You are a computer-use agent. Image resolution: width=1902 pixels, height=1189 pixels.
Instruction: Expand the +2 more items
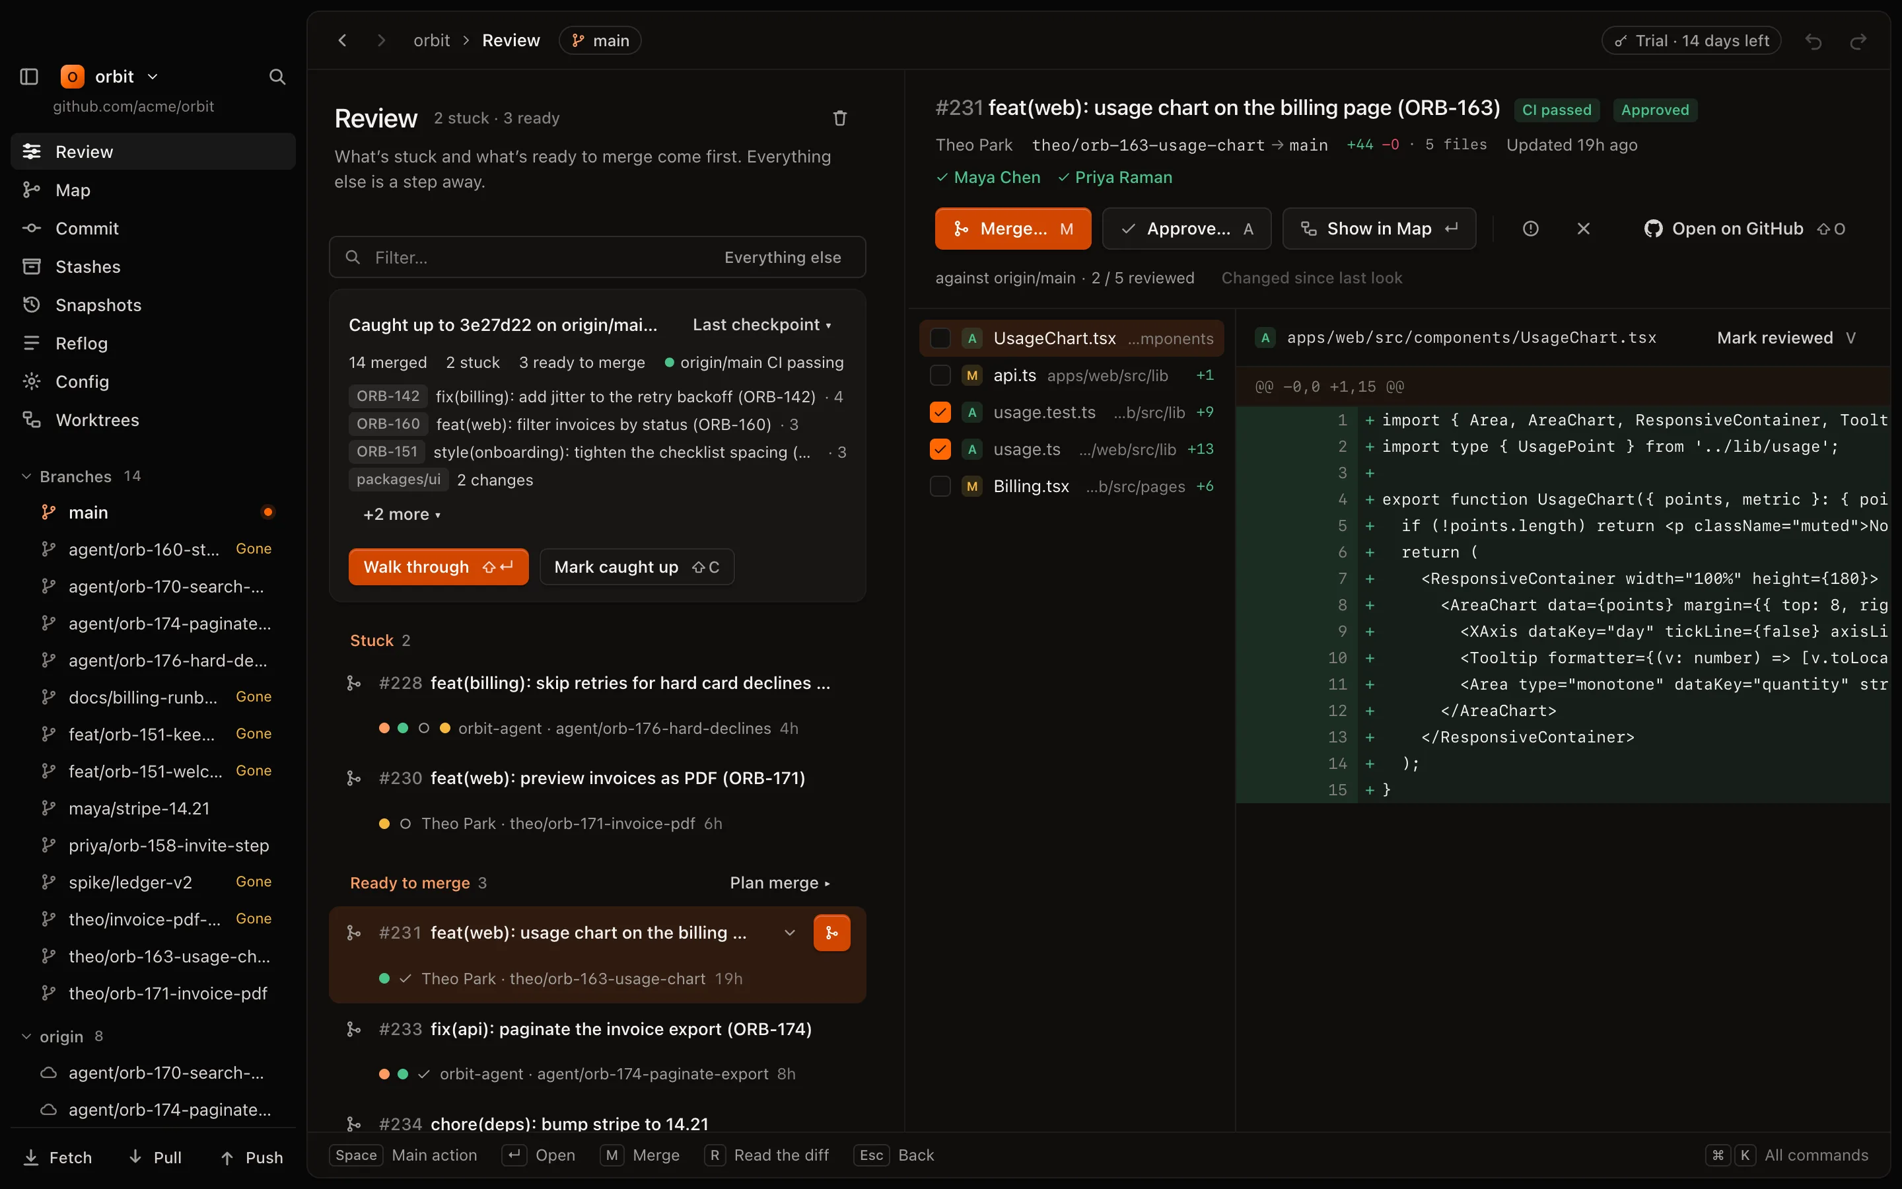[402, 515]
